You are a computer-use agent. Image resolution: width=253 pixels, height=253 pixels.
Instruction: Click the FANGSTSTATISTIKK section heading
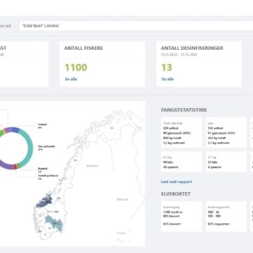(x=184, y=110)
